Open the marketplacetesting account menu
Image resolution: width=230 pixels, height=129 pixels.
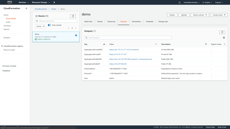[x=192, y=2]
